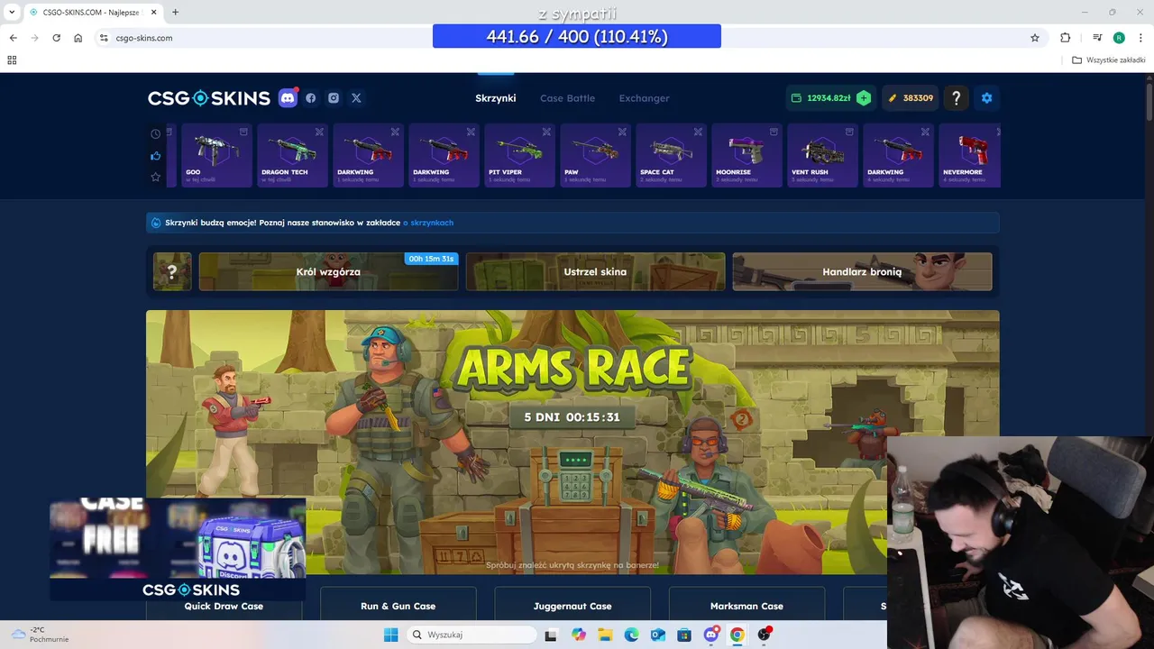The image size is (1154, 649).
Task: Click the csgo-skins.com address bar
Action: (x=568, y=38)
